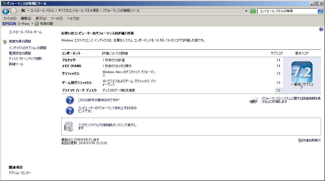Click the software box icon for online details
The image size is (325, 181).
(x=68, y=126)
